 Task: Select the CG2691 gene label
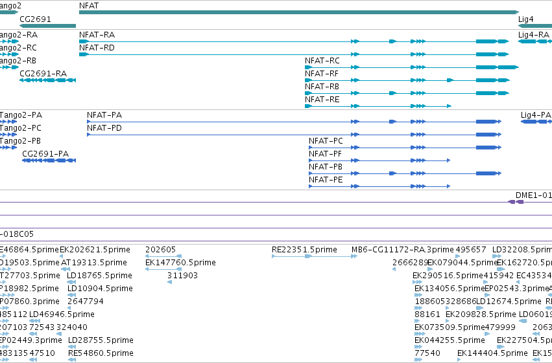click(35, 19)
